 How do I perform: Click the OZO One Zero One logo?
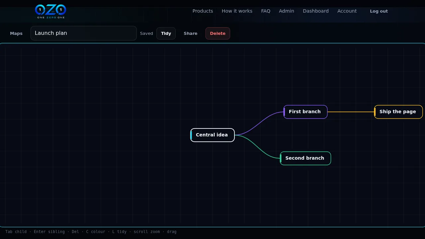[x=50, y=11]
